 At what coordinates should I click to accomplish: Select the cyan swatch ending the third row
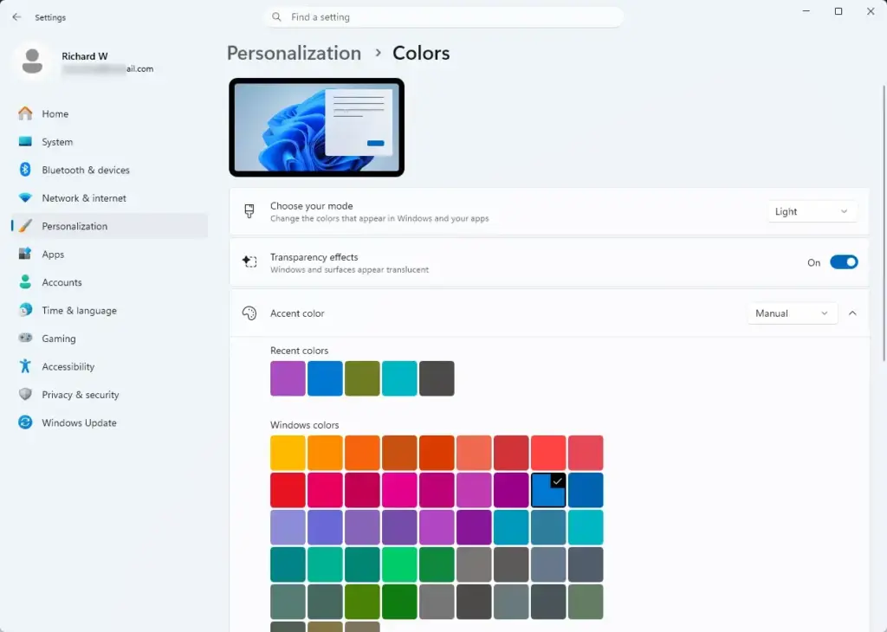pyautogui.click(x=586, y=527)
